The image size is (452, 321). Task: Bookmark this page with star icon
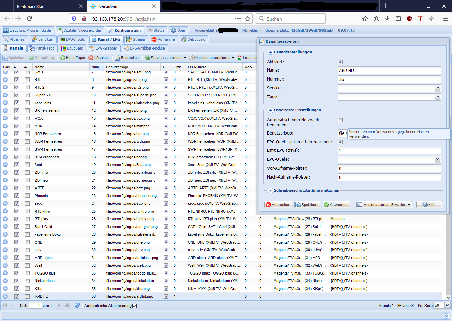pos(248,19)
